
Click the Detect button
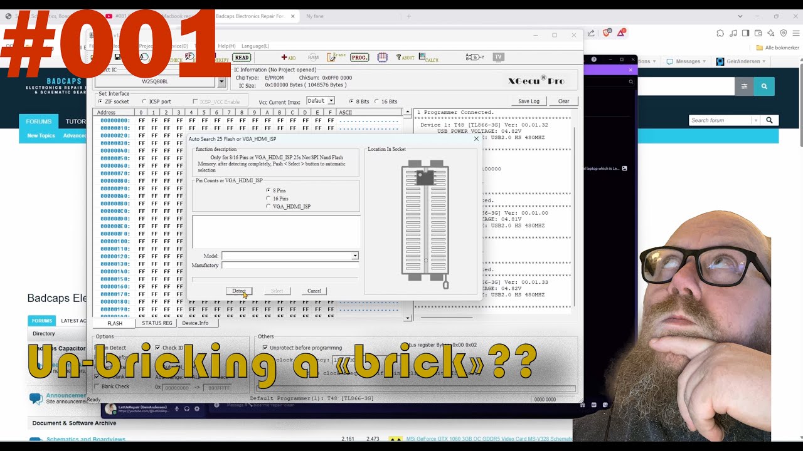click(x=239, y=291)
